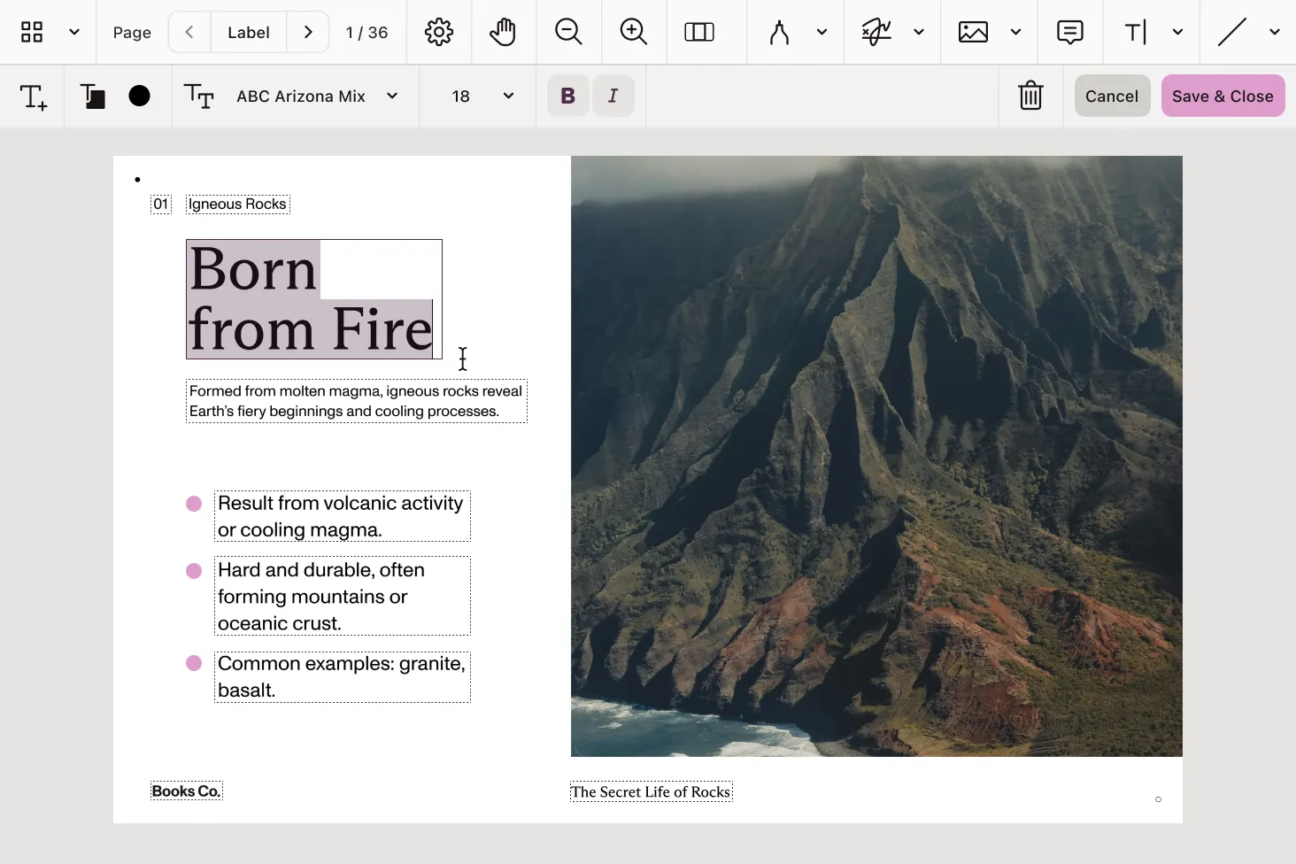Toggle italic formatting

(x=613, y=96)
